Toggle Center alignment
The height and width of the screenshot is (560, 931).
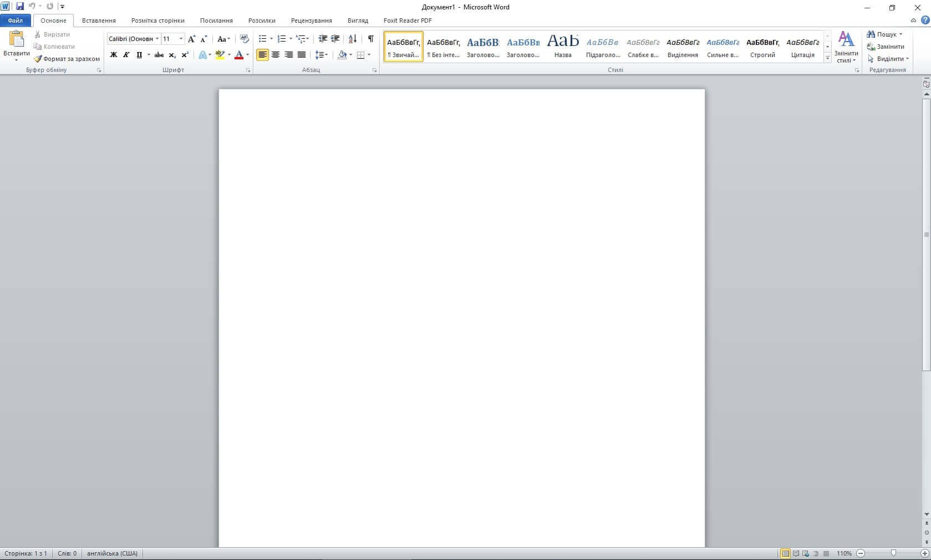point(275,55)
